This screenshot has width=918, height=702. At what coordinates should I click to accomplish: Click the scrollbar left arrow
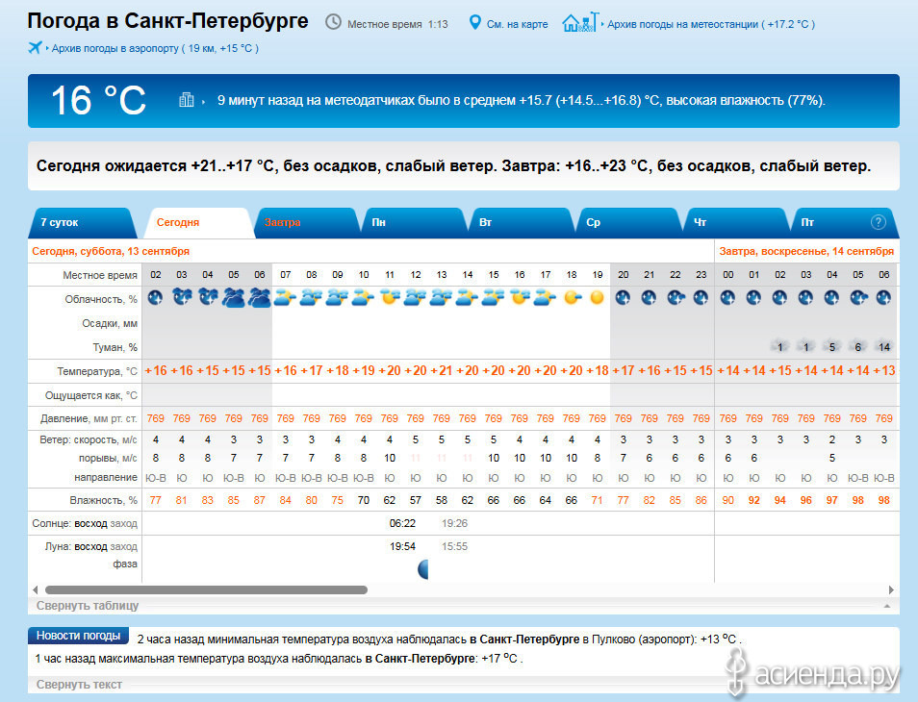(x=36, y=589)
